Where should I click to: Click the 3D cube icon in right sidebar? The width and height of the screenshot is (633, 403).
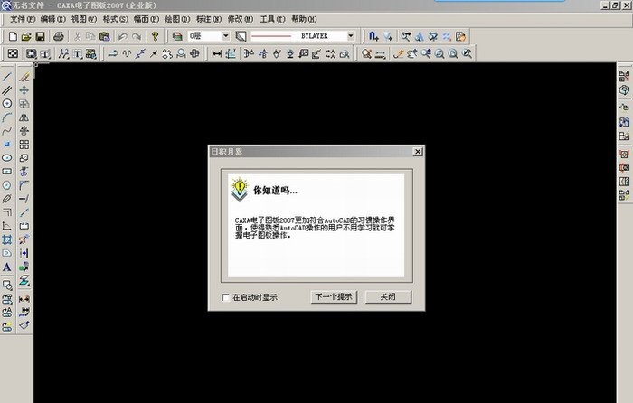coord(624,90)
